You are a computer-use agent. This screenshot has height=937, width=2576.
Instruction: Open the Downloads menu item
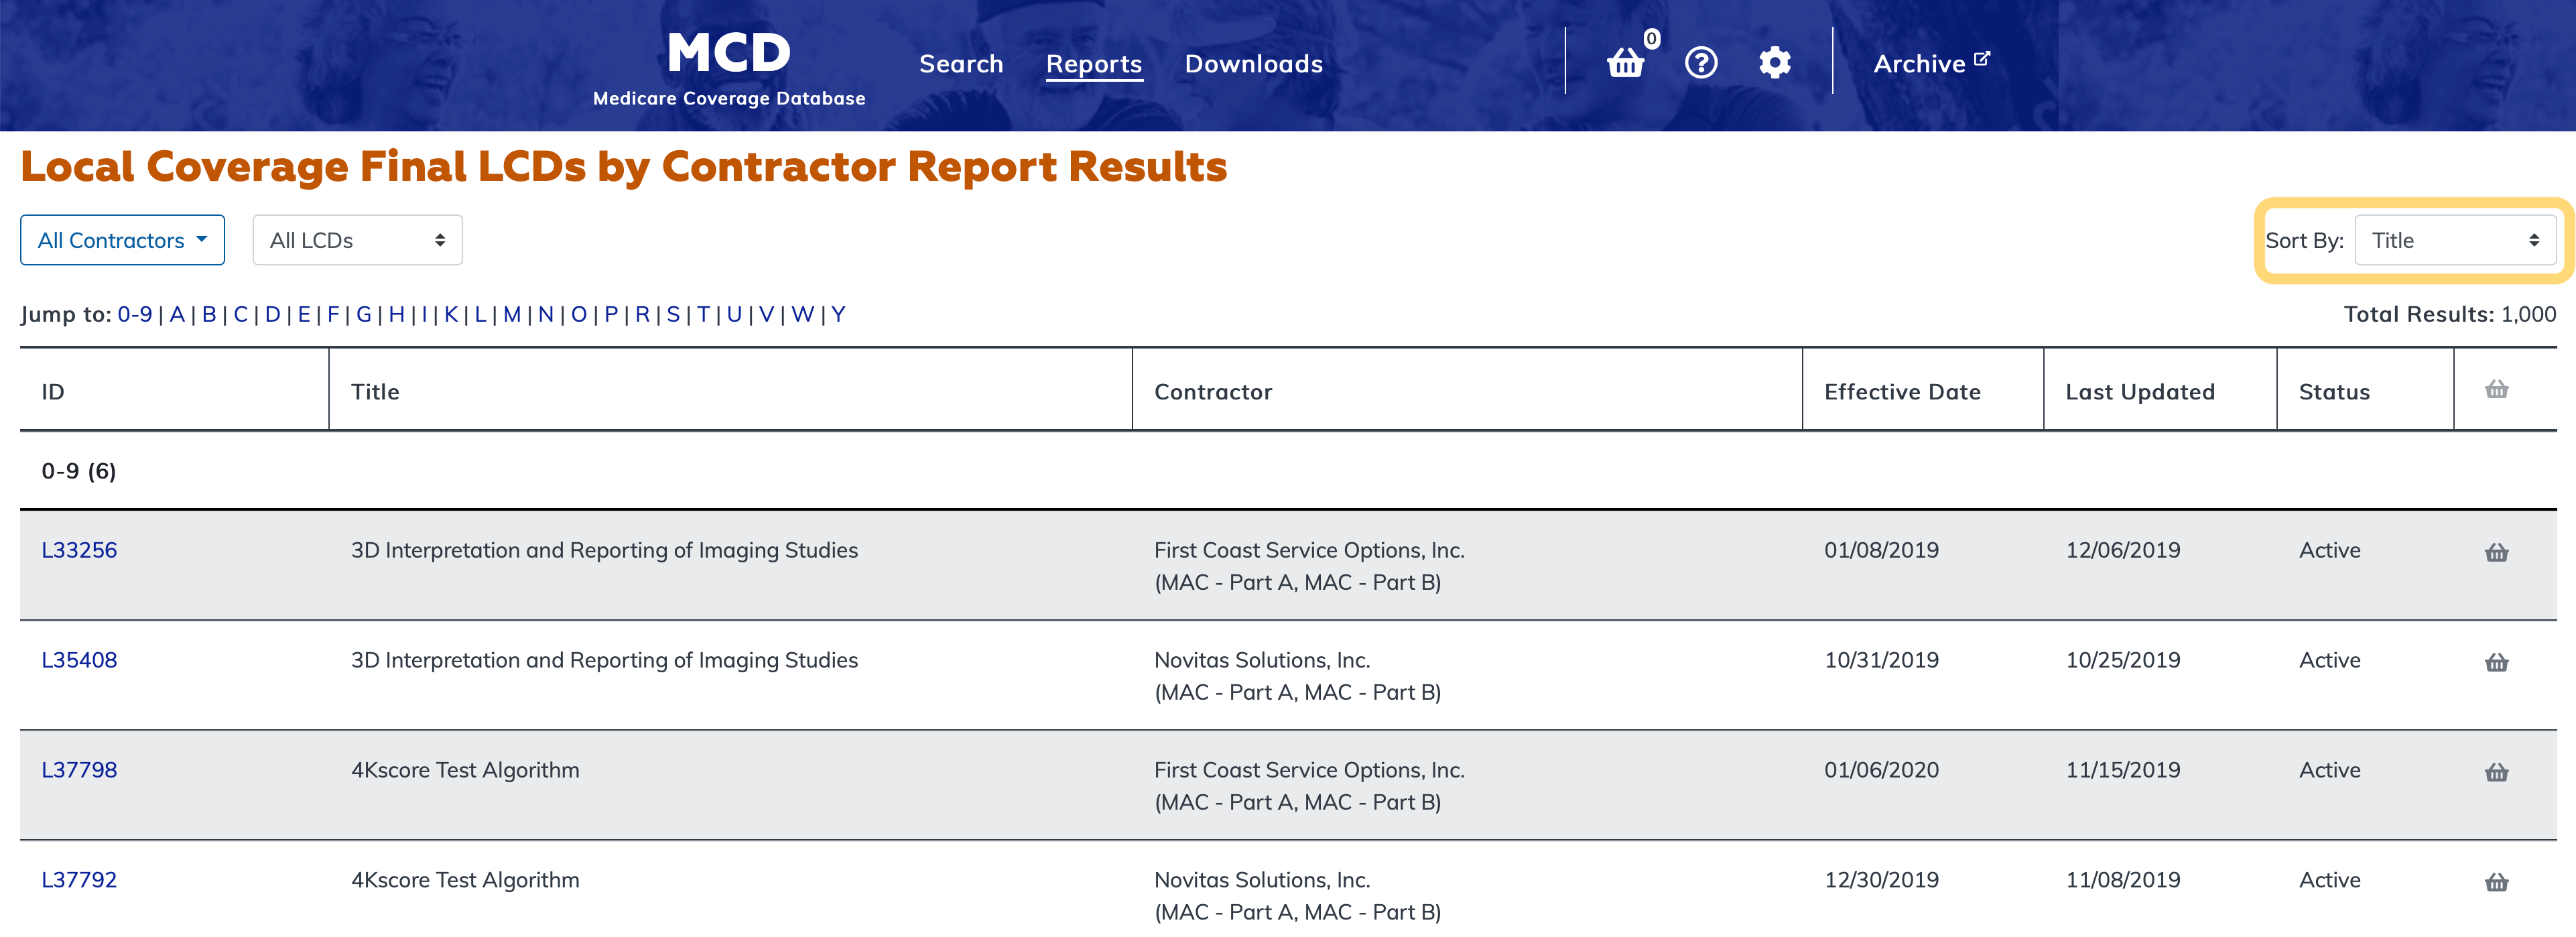1253,64
